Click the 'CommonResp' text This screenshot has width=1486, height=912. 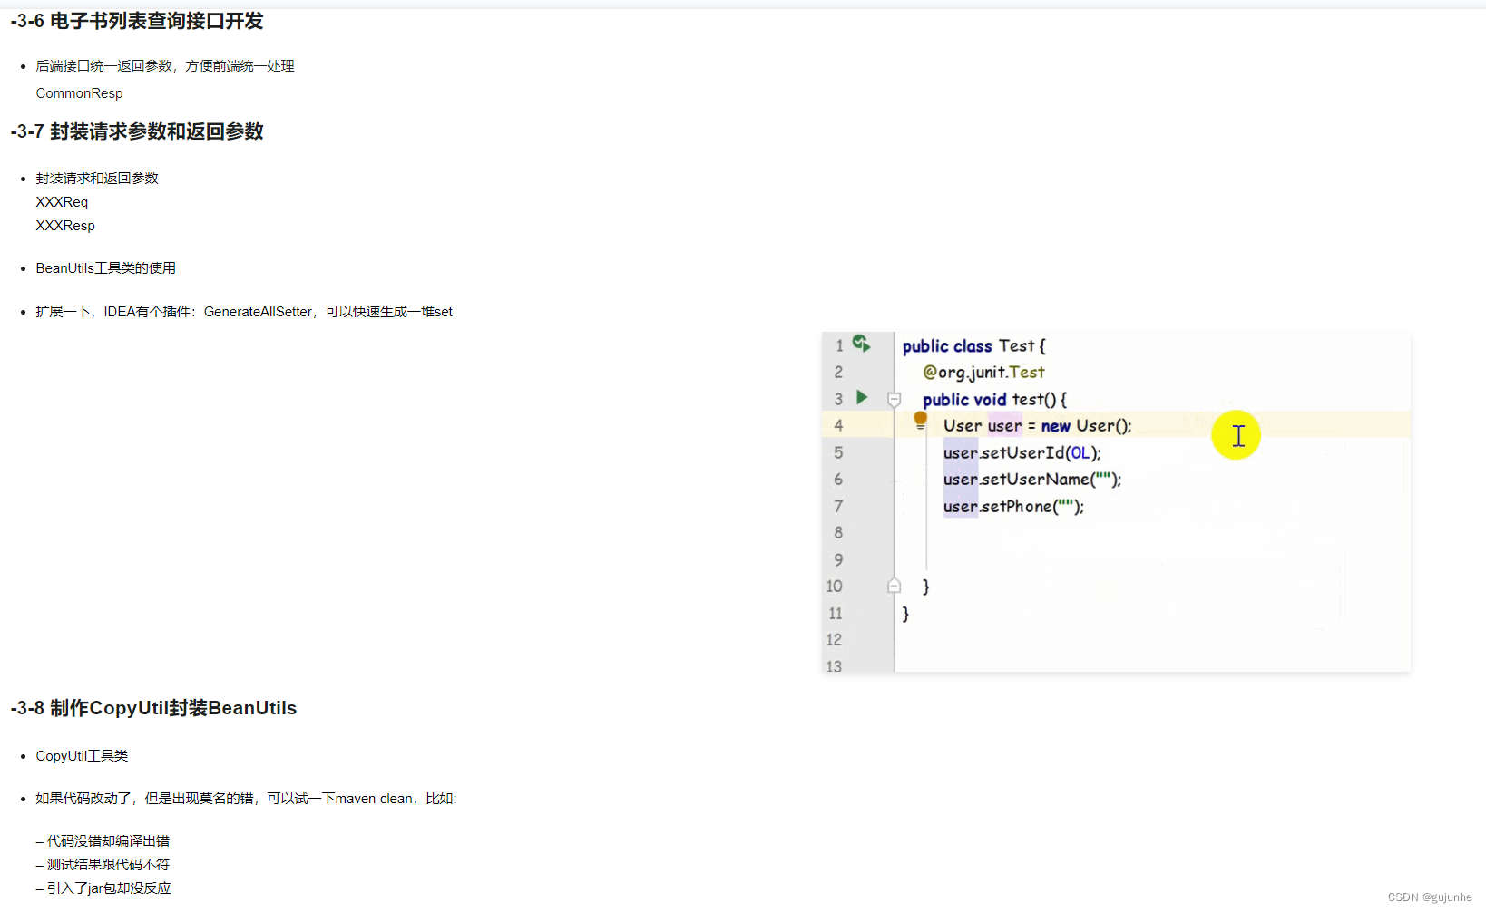click(x=79, y=93)
